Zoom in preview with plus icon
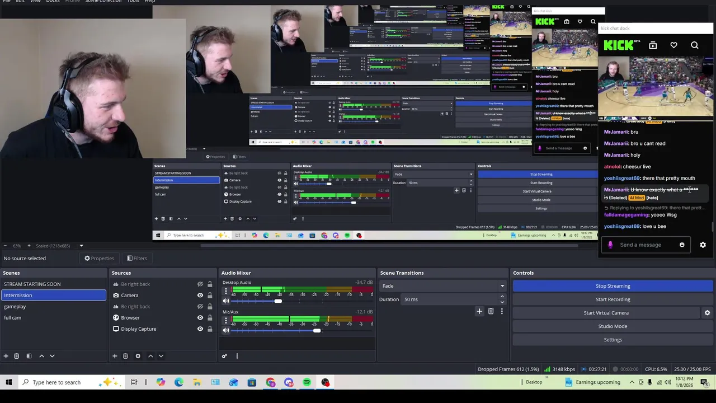This screenshot has height=403, width=716. (x=29, y=246)
